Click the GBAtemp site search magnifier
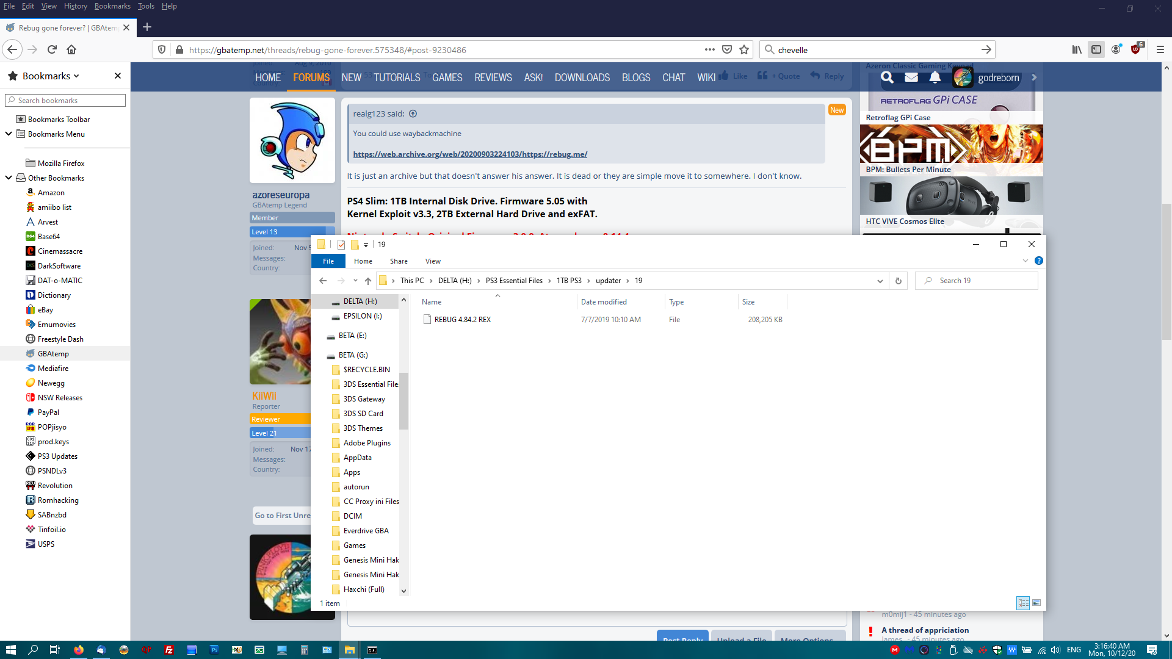Screen dimensions: 1172x659 point(887,77)
